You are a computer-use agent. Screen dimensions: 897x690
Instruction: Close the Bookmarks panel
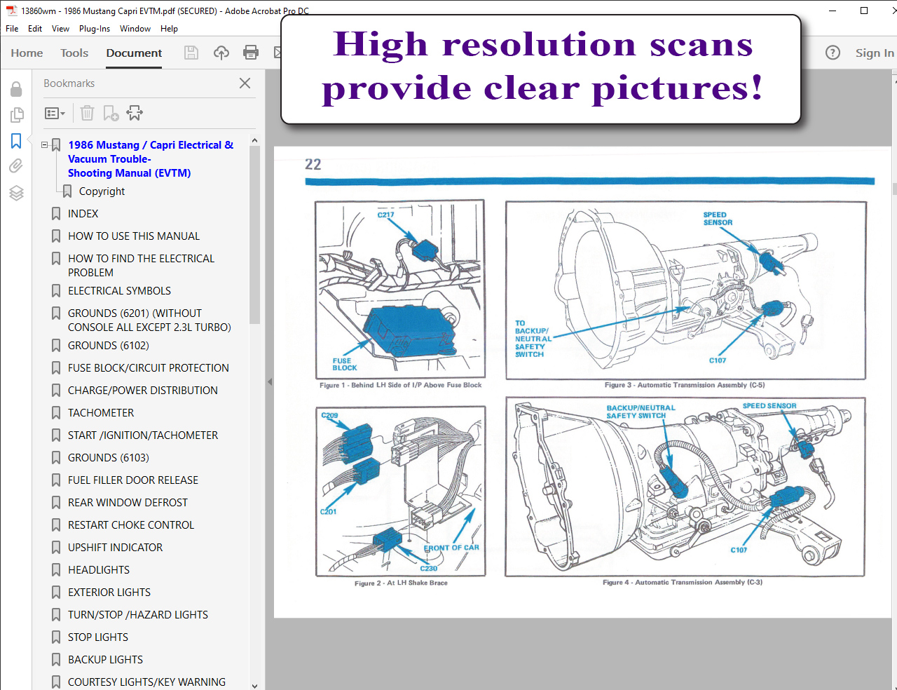pyautogui.click(x=245, y=83)
